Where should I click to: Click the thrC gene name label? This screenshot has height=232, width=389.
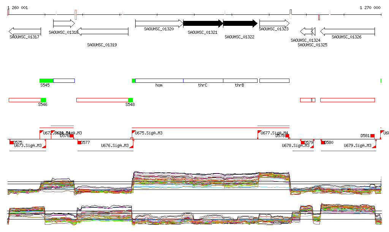(x=203, y=85)
